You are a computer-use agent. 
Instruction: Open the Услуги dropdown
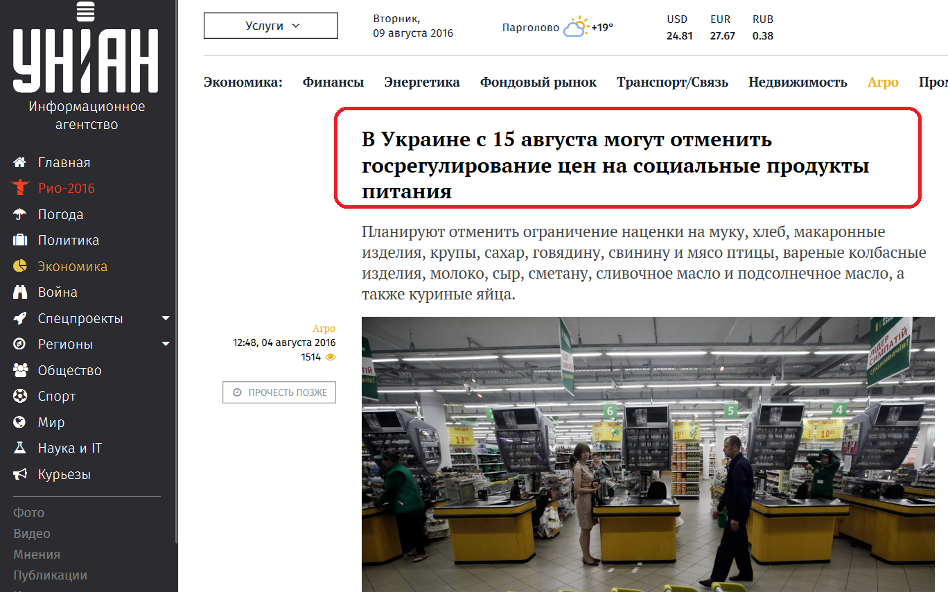(x=271, y=26)
